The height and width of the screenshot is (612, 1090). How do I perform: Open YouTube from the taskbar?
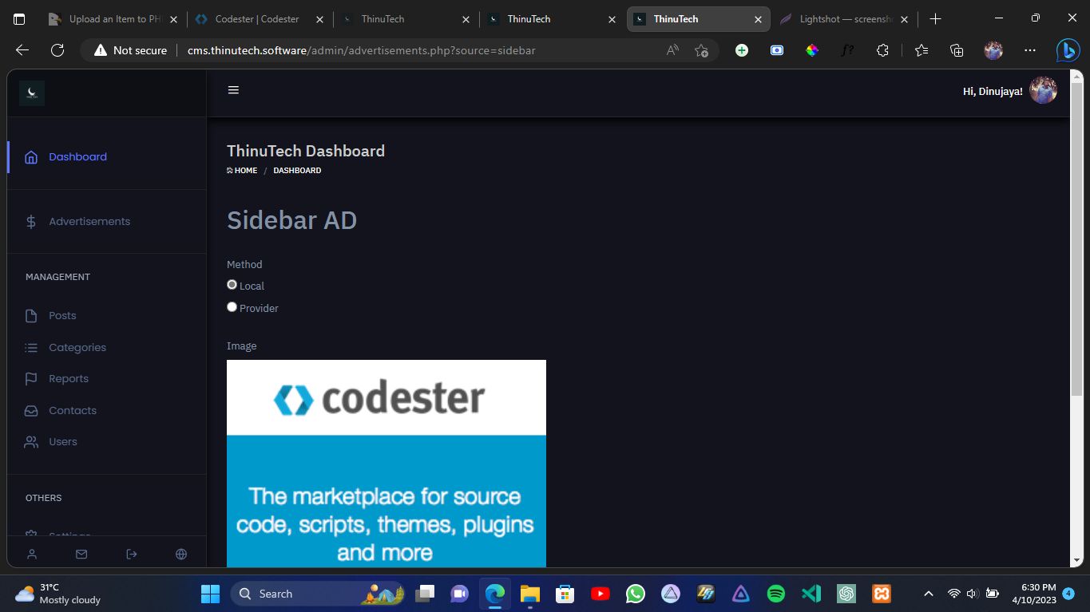pyautogui.click(x=600, y=594)
